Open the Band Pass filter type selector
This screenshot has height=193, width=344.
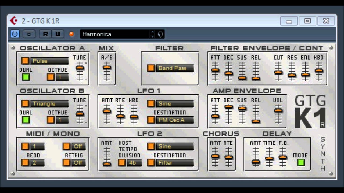click(175, 68)
